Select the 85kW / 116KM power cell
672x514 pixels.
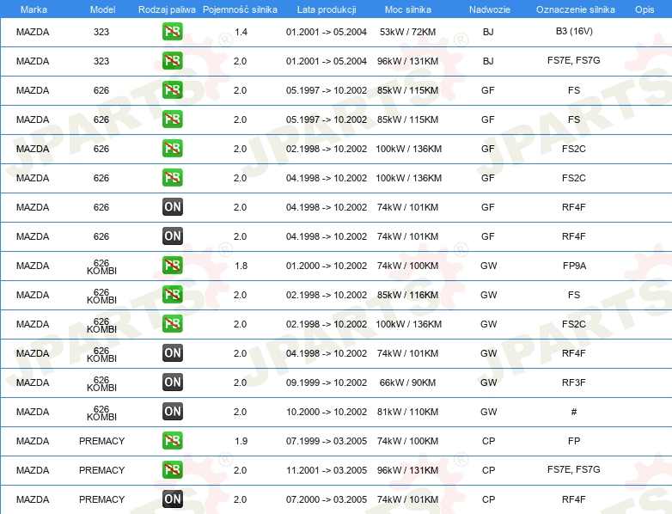[407, 295]
